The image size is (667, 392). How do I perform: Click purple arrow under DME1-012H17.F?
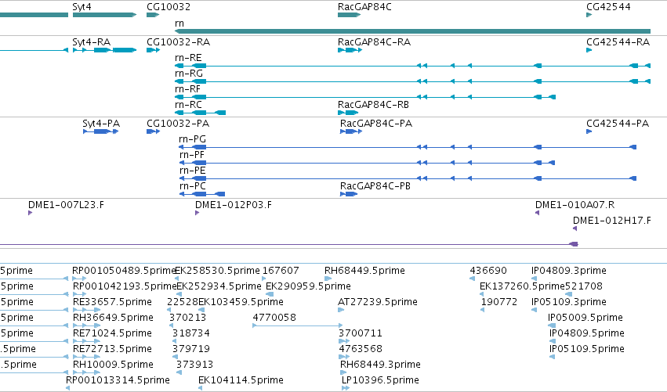(x=575, y=228)
